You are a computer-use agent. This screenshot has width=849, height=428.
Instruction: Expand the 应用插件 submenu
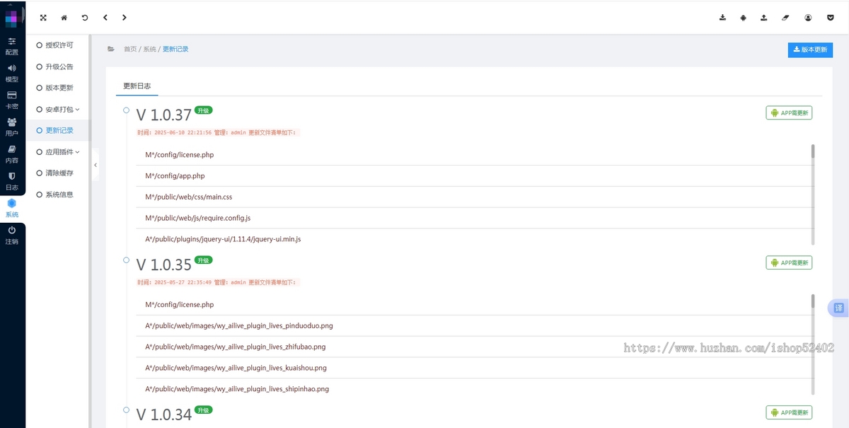click(x=58, y=151)
